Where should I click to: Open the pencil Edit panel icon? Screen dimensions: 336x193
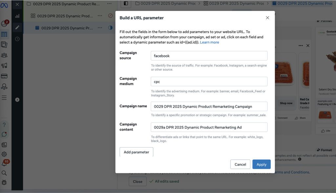(17, 27)
